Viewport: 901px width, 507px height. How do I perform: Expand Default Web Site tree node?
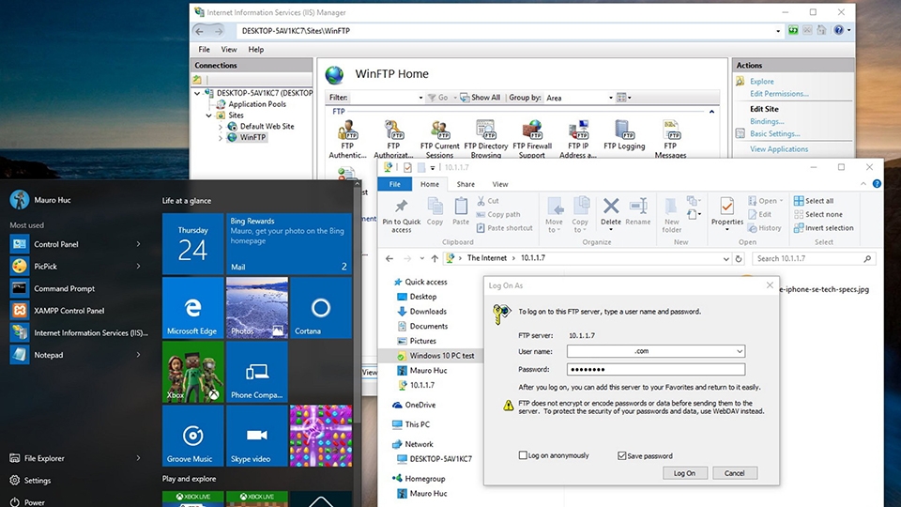pos(221,126)
